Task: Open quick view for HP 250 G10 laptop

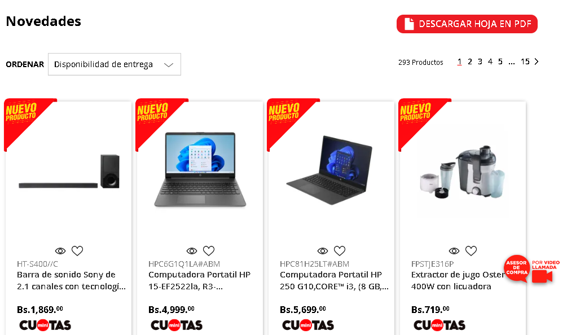Action: pyautogui.click(x=323, y=251)
